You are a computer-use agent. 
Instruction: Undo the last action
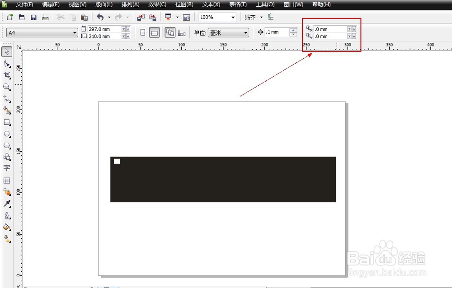pyautogui.click(x=100, y=17)
